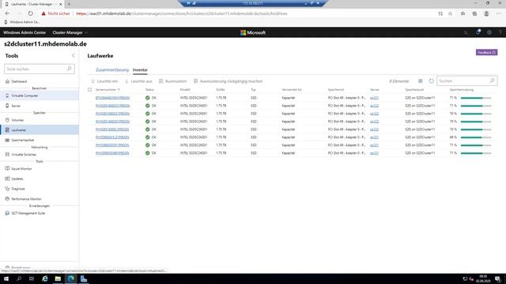
Task: Sort by the Seriennummer column header
Action: coord(108,89)
